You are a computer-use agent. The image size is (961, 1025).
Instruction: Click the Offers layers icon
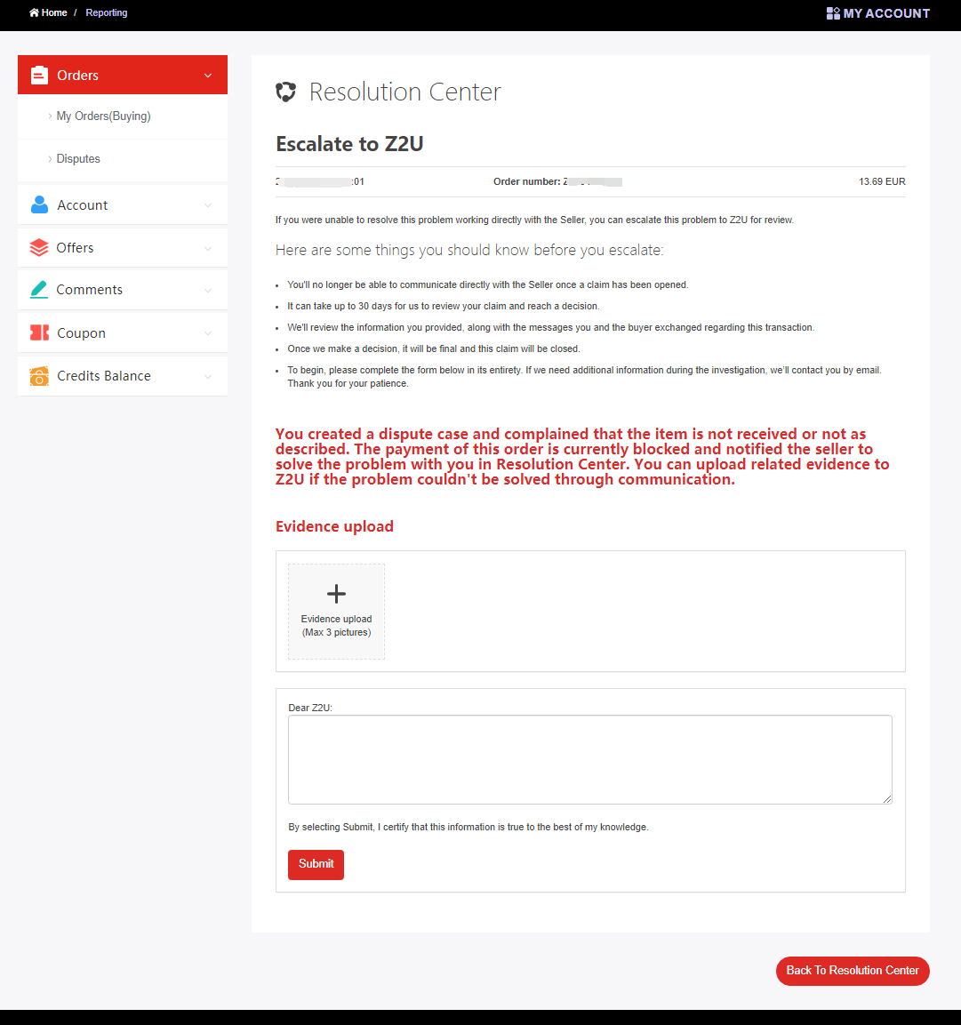(x=39, y=248)
